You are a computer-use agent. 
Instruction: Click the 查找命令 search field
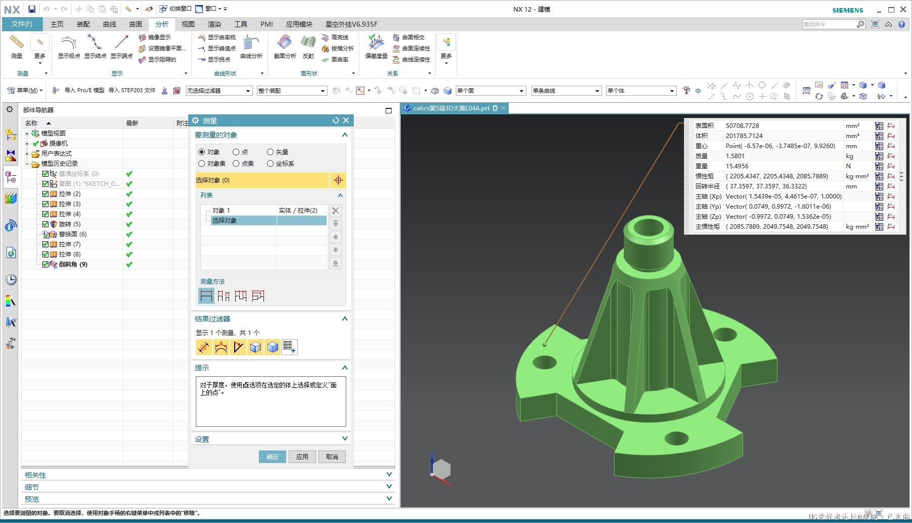coord(829,24)
